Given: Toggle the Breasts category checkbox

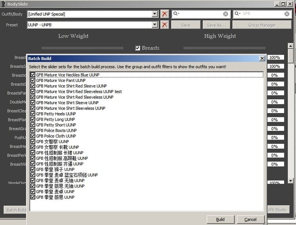Looking at the screenshot, I should tap(138, 48).
